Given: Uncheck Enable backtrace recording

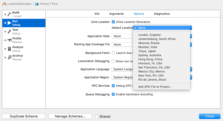Looking at the screenshot, I should tap(113, 94).
